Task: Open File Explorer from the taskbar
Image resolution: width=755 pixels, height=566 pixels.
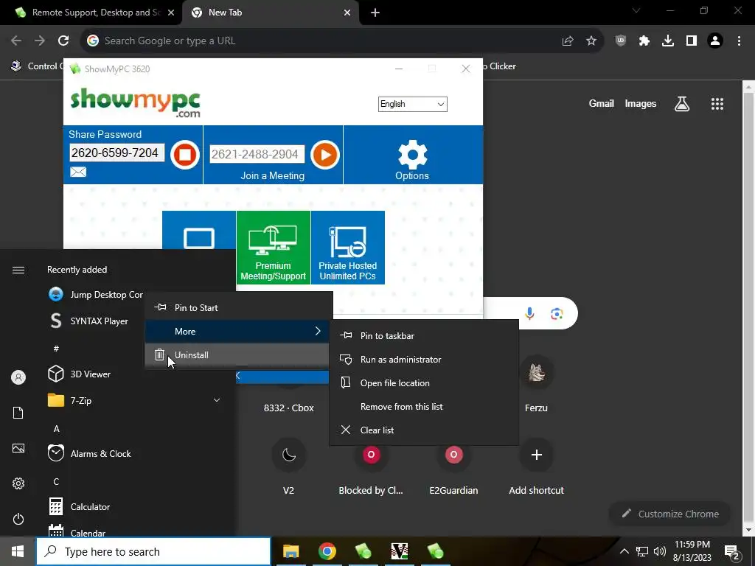Action: [290, 551]
